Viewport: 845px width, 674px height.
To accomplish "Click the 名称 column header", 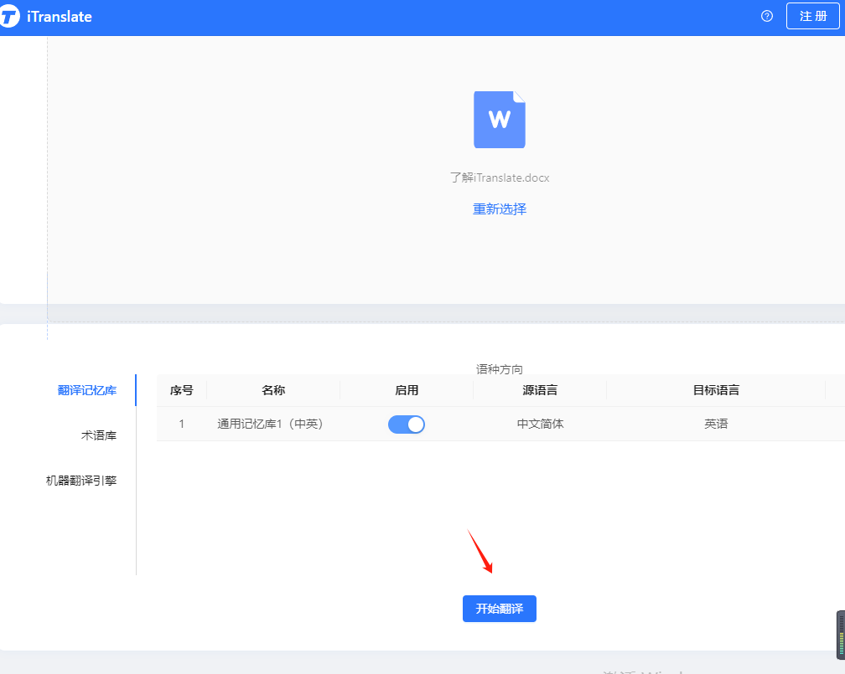I will tap(273, 390).
